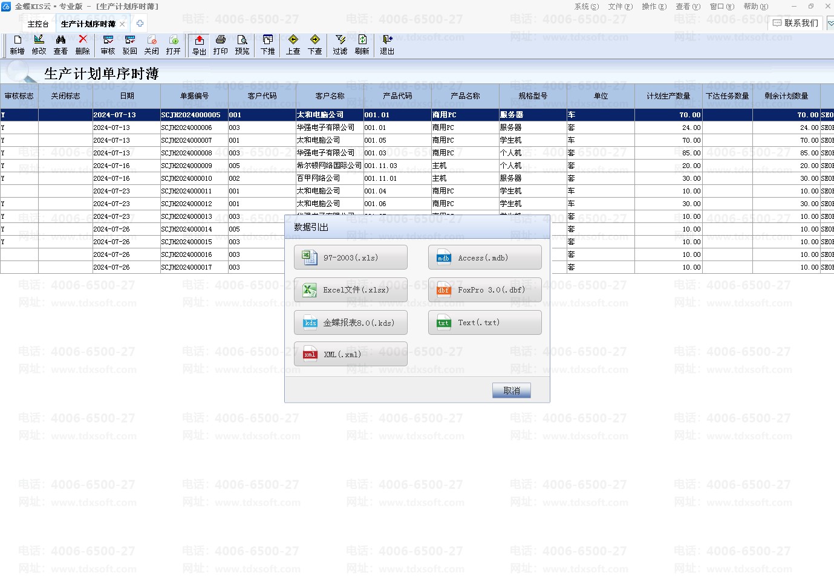This screenshot has height=576, width=834.
Task: Select order cell SCJH2024000012
Action: click(195, 204)
